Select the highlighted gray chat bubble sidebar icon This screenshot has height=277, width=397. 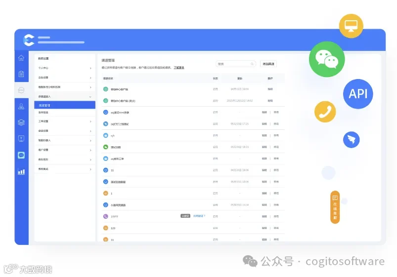[x=21, y=90]
